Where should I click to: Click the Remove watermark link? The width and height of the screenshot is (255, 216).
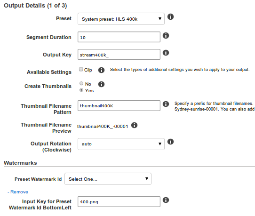[18, 192]
